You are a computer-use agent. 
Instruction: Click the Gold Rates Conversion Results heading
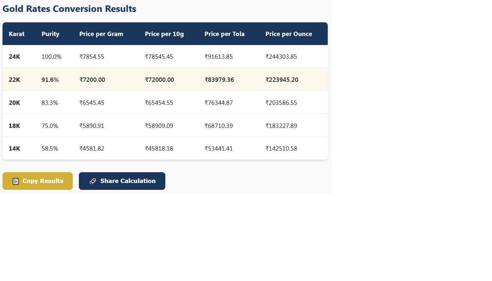(69, 9)
